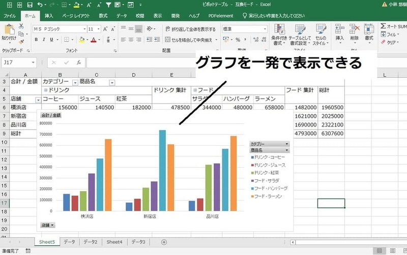Toggle top vertical alignment

pos(123,29)
